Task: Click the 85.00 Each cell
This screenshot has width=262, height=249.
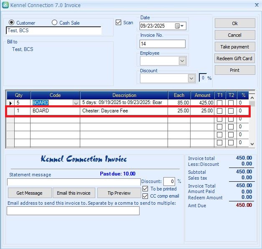Action: pos(179,103)
